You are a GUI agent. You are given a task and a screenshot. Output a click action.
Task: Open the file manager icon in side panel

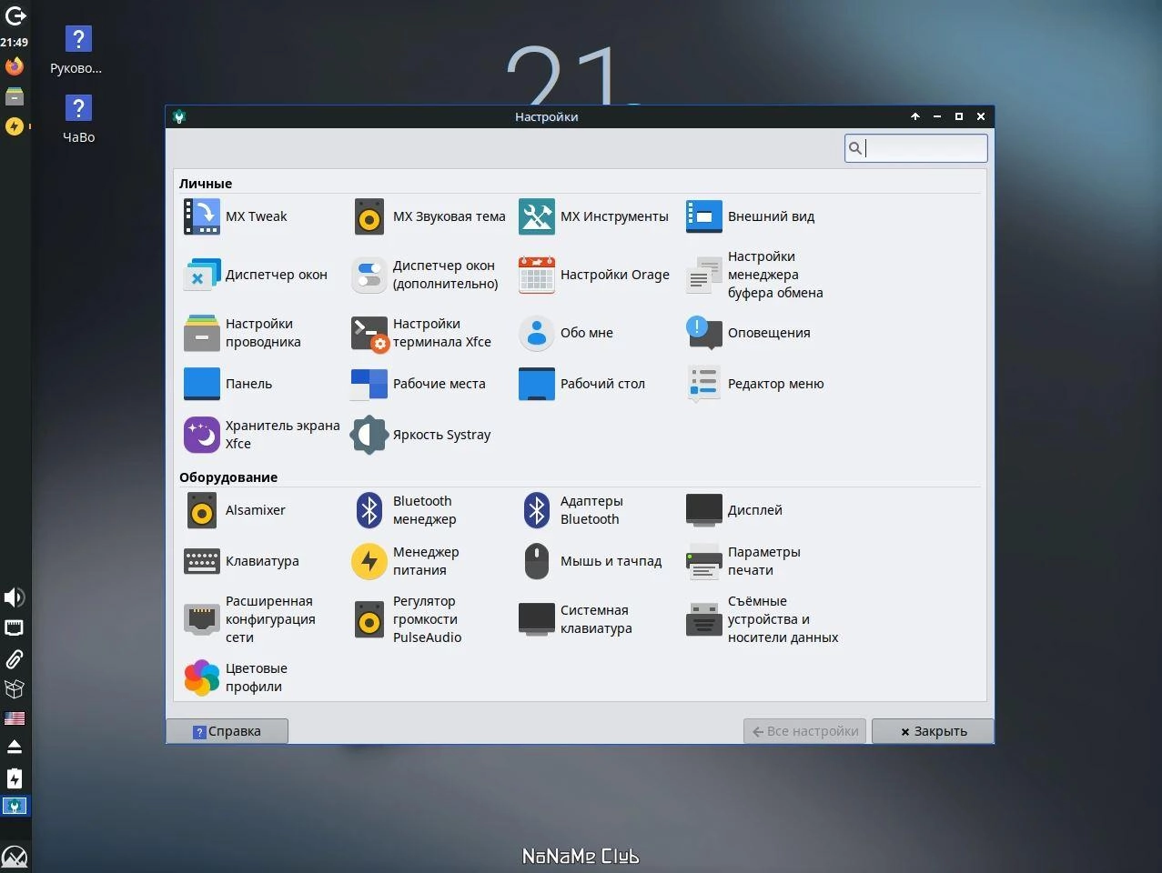(15, 96)
